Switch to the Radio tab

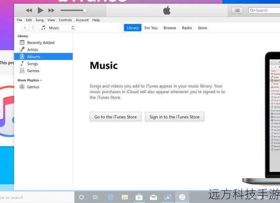(187, 28)
